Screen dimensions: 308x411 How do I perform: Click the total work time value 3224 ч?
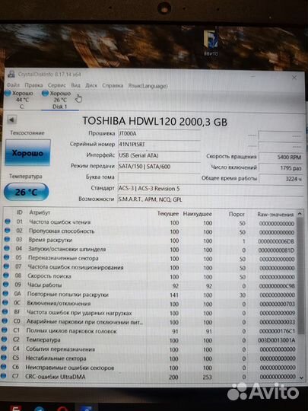tap(281, 179)
